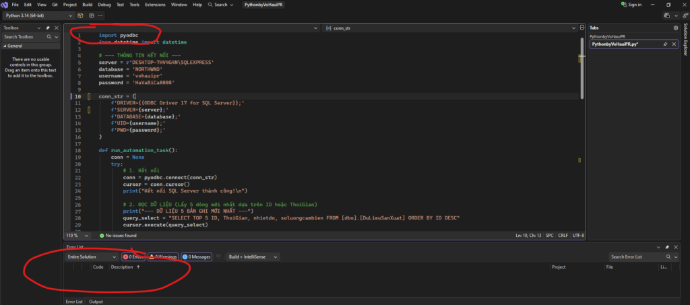Open the Build + IntelliSense dropdown
Image resolution: width=690 pixels, height=305 pixels.
click(255, 257)
